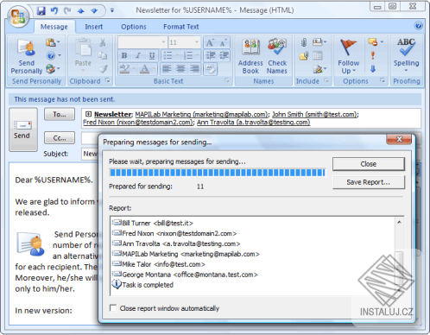430x335 pixels.
Task: Click the Calendar icon in Include group
Action: 318,55
